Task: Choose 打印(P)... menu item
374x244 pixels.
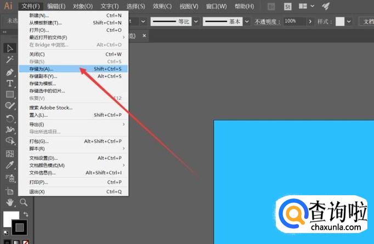Action: [73, 182]
